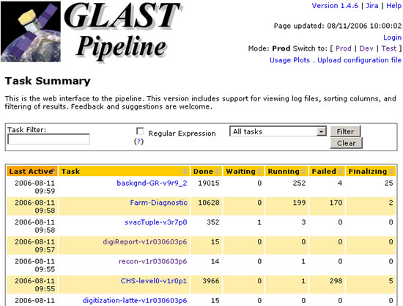Sort the Running column arrows icon
403x306 pixels.
303,172
